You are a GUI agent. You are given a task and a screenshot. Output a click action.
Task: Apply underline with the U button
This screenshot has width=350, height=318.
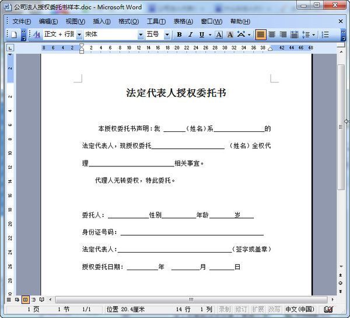click(202, 34)
